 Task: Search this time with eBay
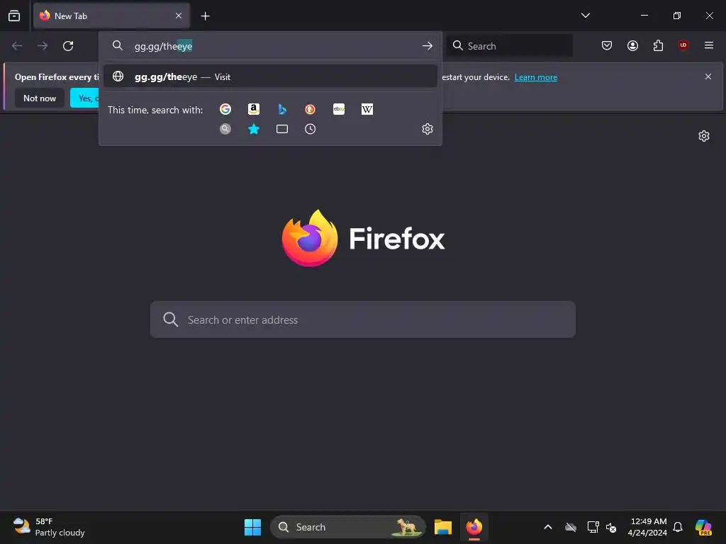(x=339, y=109)
